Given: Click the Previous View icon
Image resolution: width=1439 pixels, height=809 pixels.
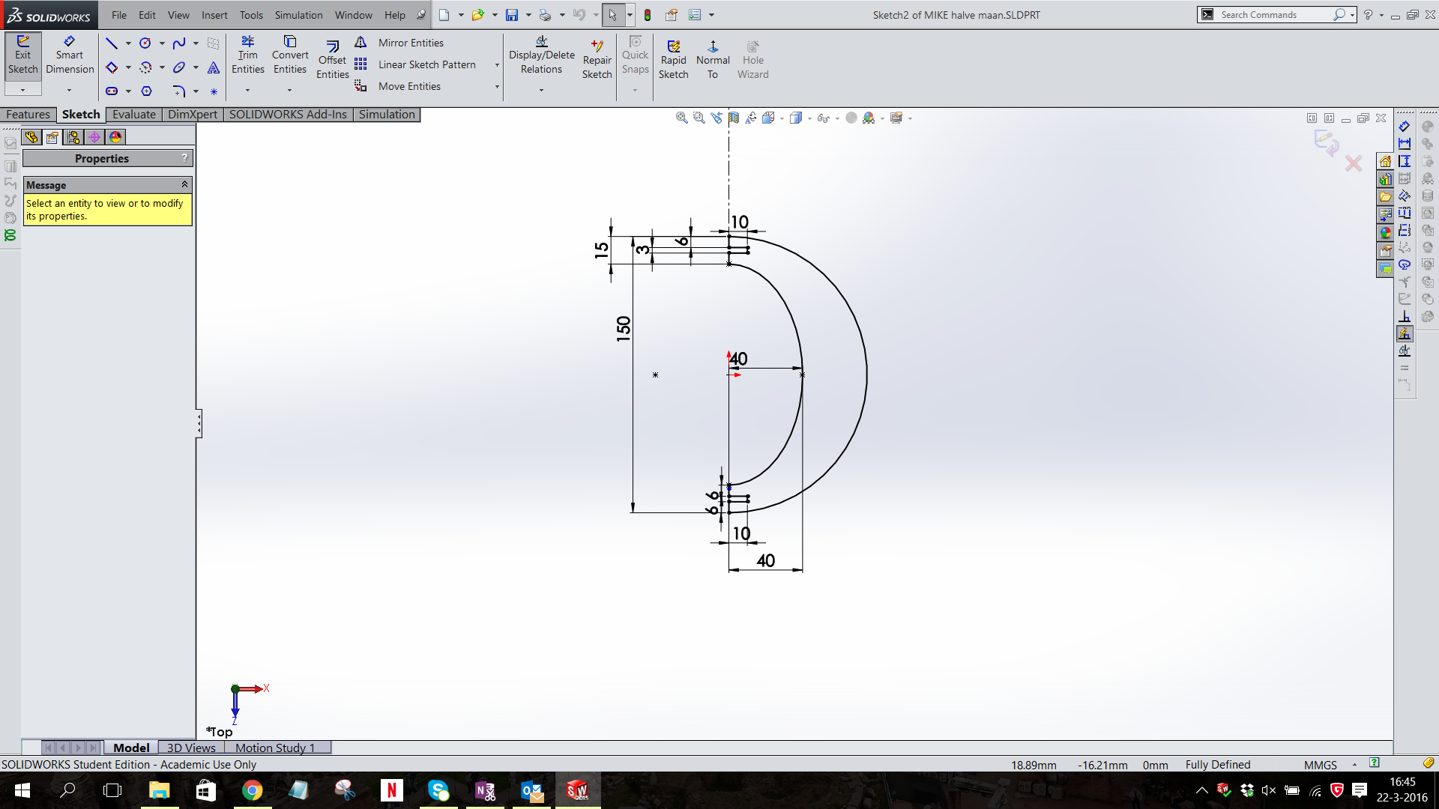Looking at the screenshot, I should 717,118.
